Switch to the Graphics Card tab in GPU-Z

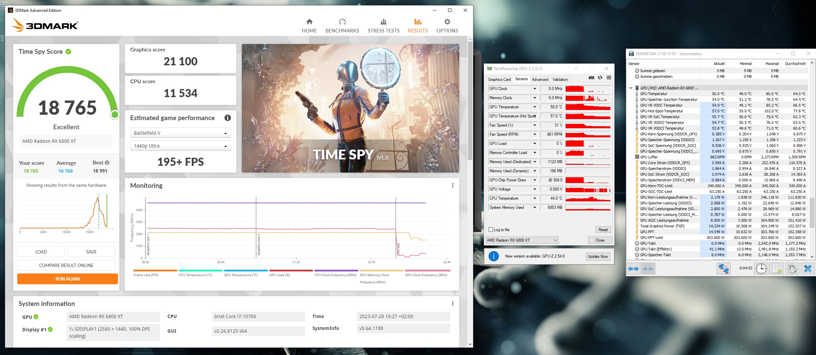point(499,79)
